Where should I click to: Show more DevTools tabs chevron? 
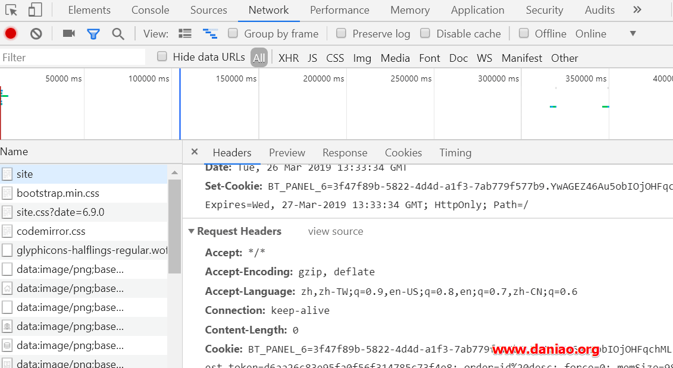(637, 10)
